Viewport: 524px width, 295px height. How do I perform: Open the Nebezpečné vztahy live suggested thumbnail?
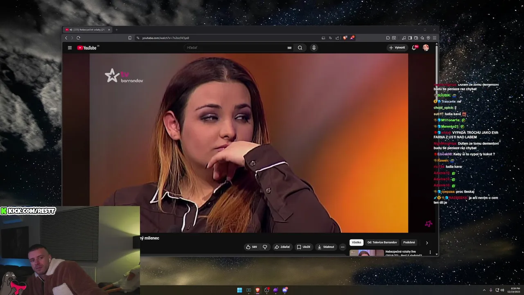tap(366, 253)
